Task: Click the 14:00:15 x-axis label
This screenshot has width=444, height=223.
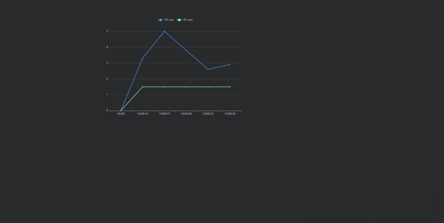Action: pyautogui.click(x=164, y=114)
